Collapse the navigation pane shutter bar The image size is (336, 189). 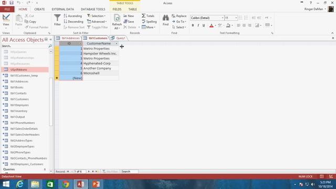(x=51, y=39)
